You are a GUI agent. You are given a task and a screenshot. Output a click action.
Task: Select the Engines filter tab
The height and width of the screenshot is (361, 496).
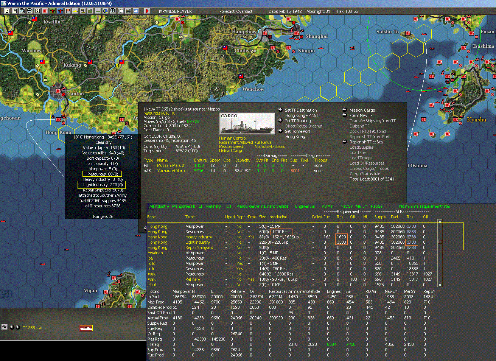coord(302,206)
